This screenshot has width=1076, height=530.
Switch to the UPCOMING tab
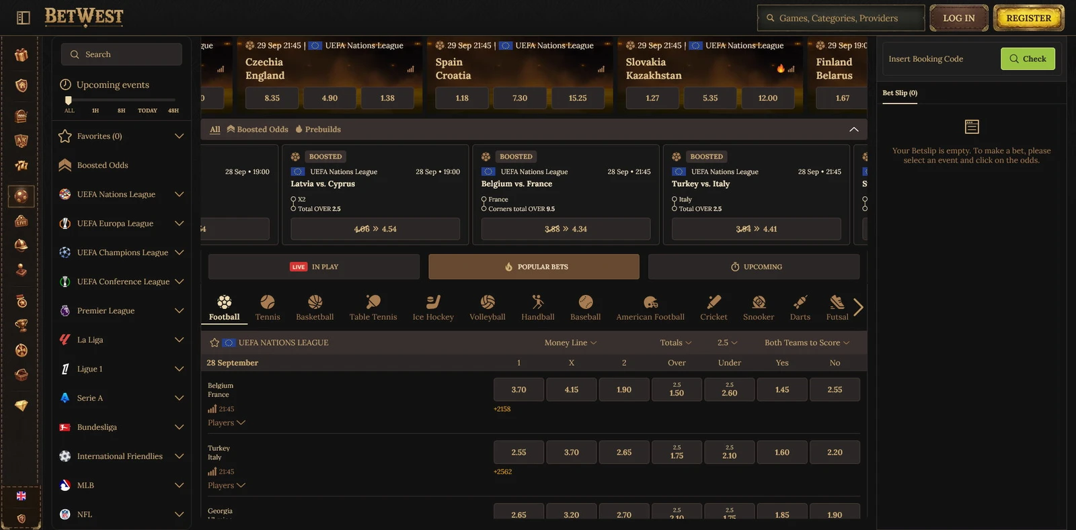[754, 267]
